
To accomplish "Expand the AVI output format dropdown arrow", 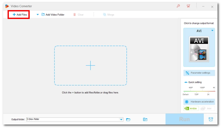I will (212, 31).
